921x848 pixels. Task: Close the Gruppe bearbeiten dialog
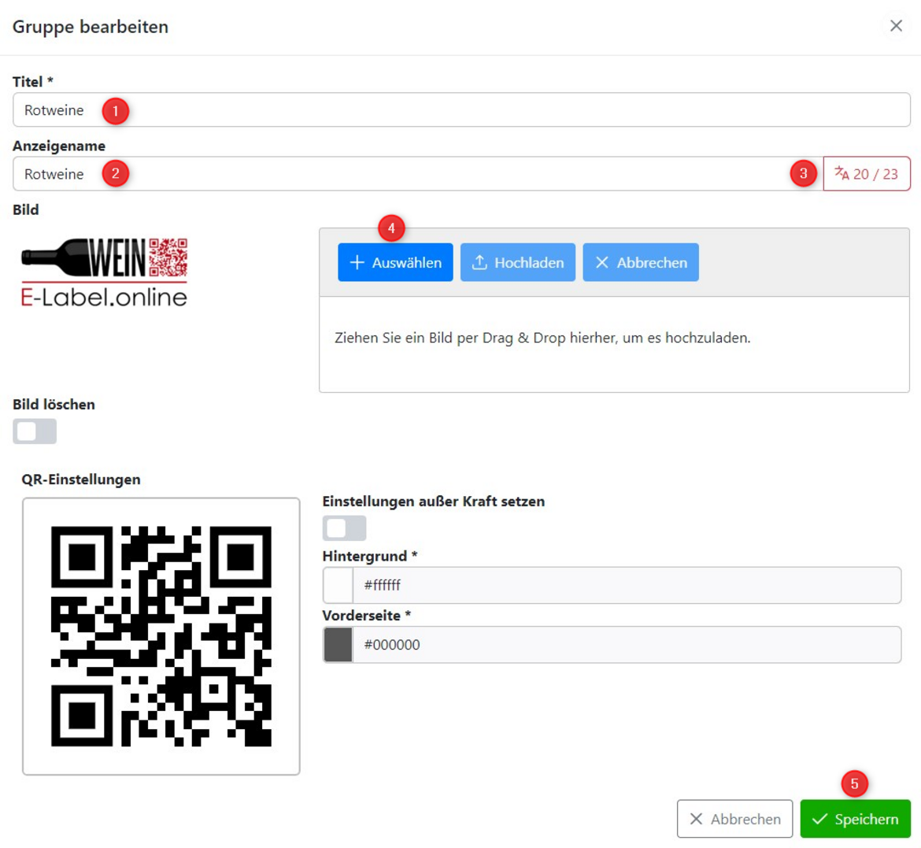coord(896,26)
